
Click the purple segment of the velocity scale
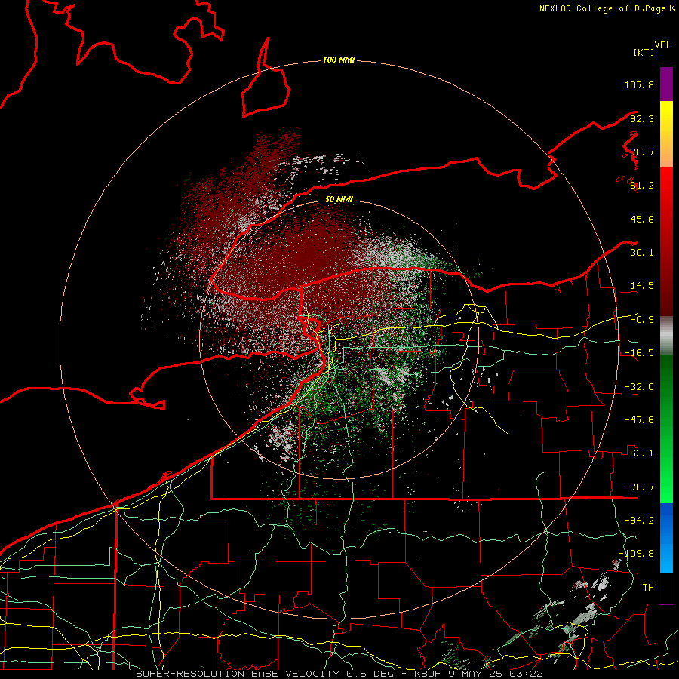666,84
